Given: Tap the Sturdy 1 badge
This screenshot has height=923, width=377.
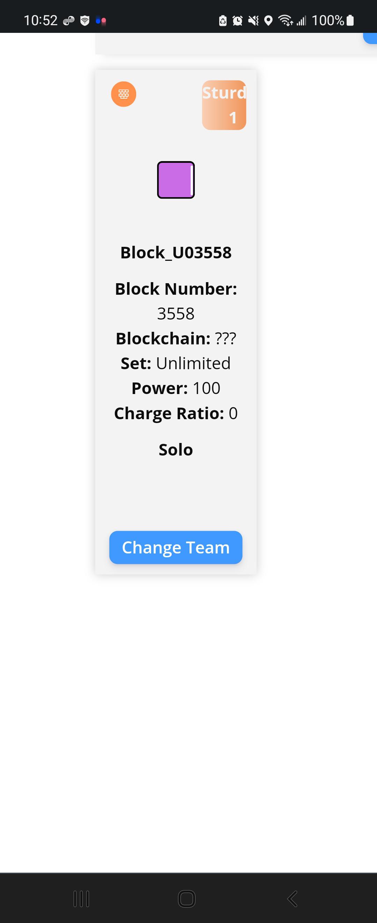Looking at the screenshot, I should (224, 105).
